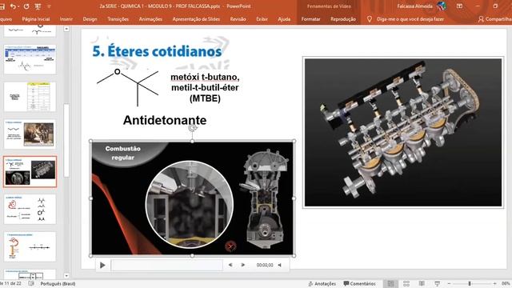
Task: Select the slide thumbnail with blue table
Action: click(x=30, y=60)
